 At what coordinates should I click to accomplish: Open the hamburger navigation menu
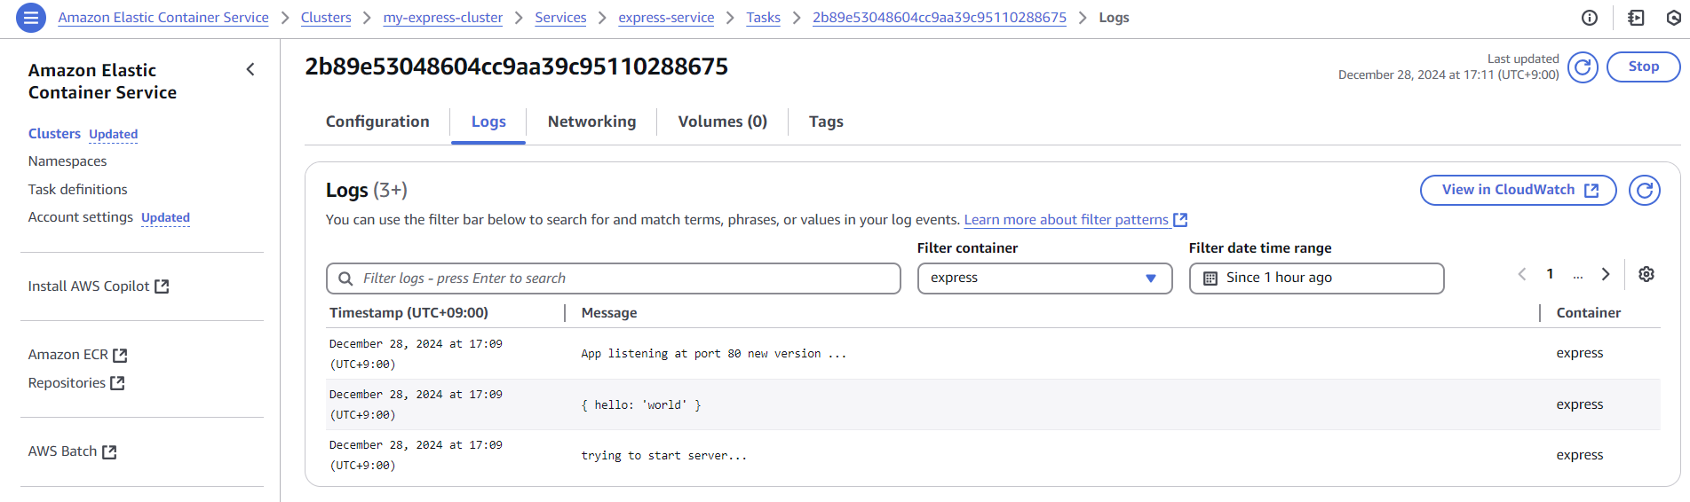point(31,18)
